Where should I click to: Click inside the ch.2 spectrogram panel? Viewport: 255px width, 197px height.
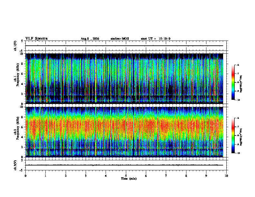(x=124, y=132)
